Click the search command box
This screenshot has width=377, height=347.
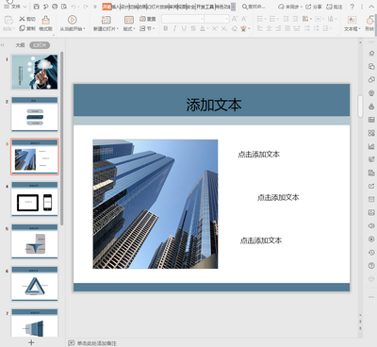(x=254, y=7)
